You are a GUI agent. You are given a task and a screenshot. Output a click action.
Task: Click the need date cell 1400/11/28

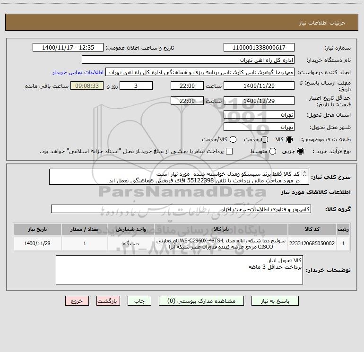click(x=37, y=243)
